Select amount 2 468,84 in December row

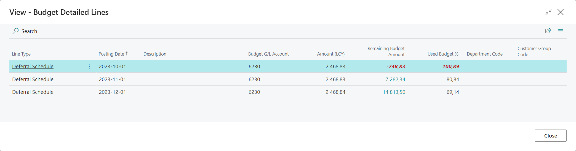click(x=335, y=92)
